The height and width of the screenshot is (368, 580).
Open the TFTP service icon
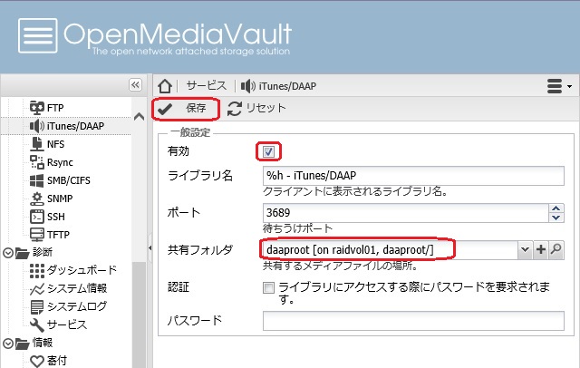[36, 235]
